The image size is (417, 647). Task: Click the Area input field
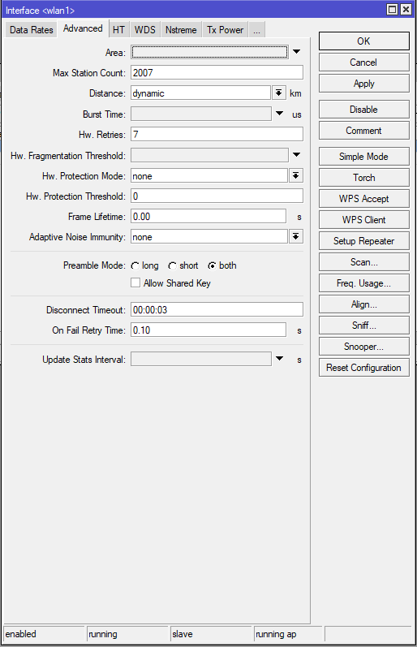tap(209, 52)
